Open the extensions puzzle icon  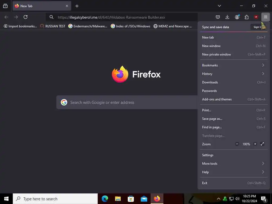tap(246, 17)
